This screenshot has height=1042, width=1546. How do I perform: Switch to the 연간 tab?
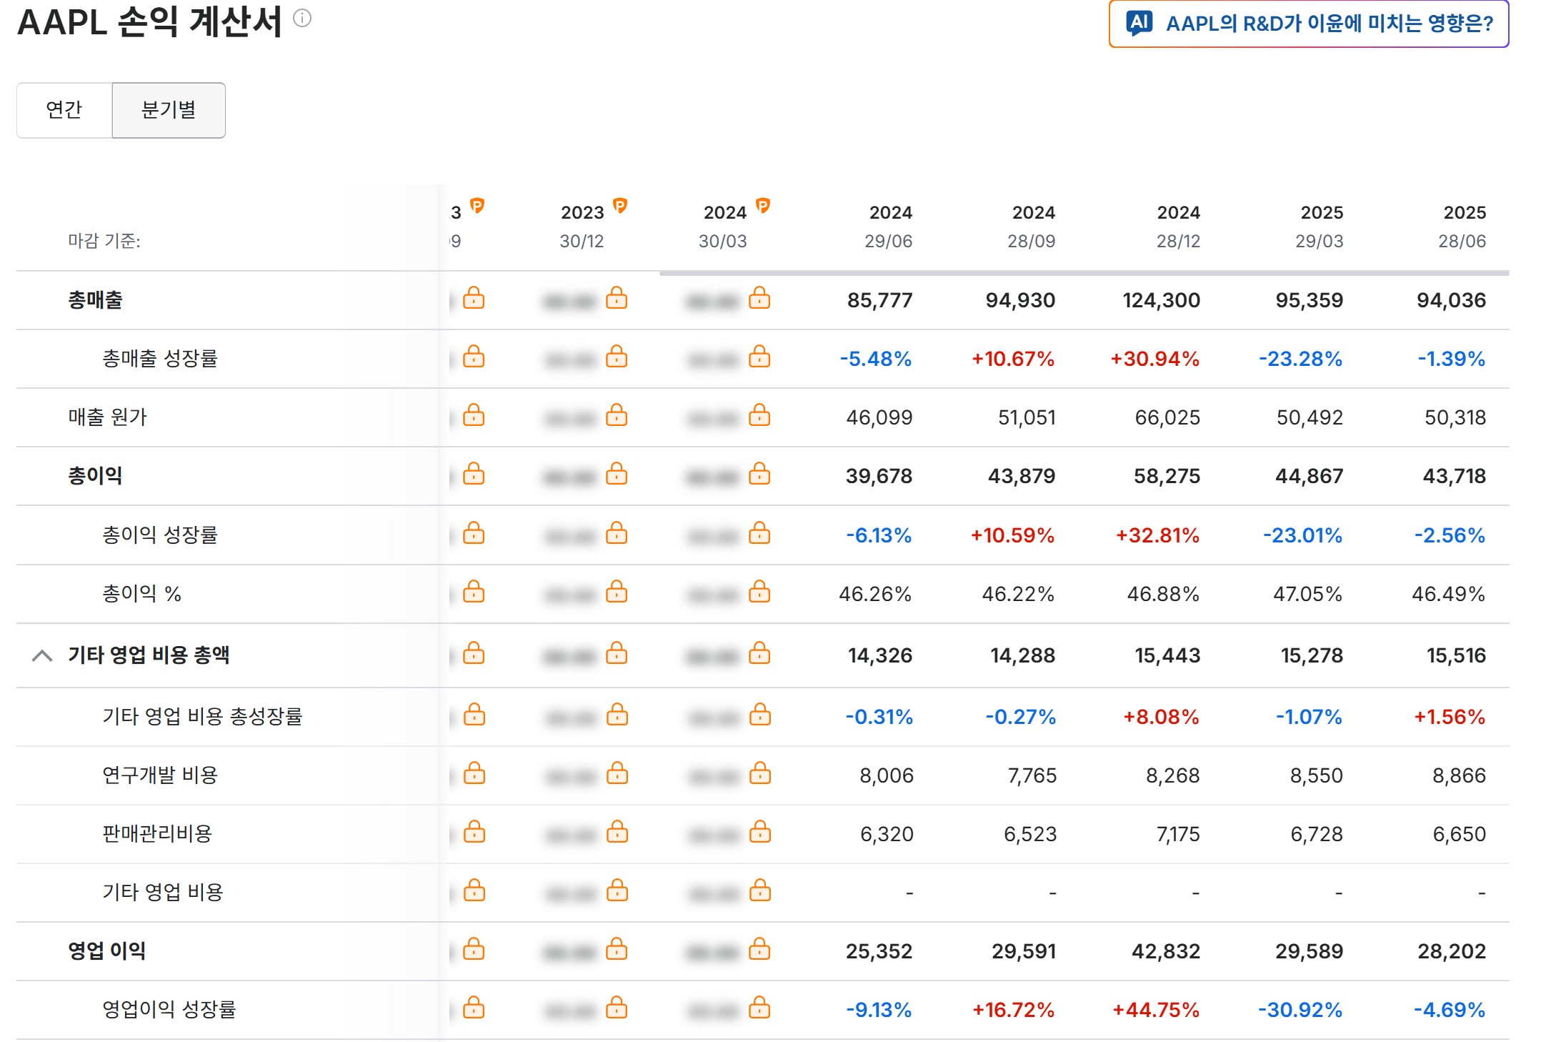[x=64, y=110]
